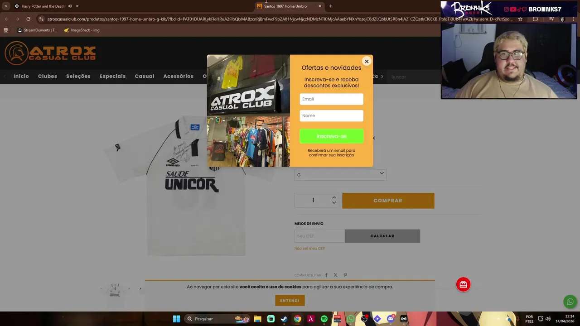Open the Início menu
580x326 pixels.
coord(21,76)
